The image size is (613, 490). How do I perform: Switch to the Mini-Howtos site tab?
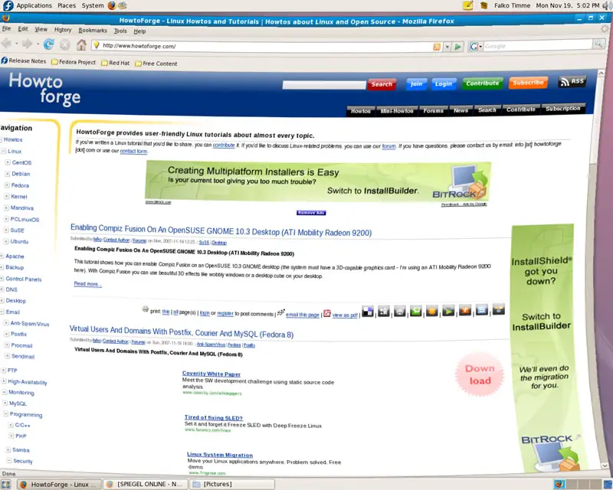397,111
